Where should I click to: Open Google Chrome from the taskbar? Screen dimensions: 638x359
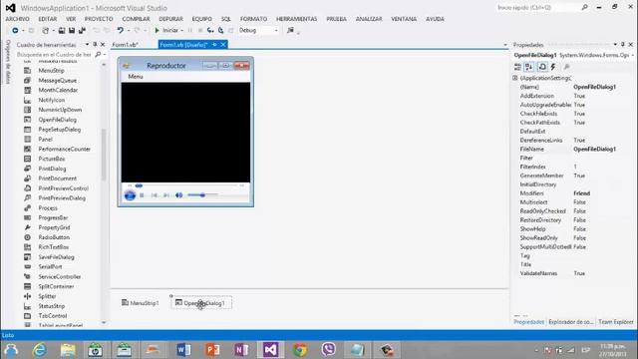tap(300, 350)
